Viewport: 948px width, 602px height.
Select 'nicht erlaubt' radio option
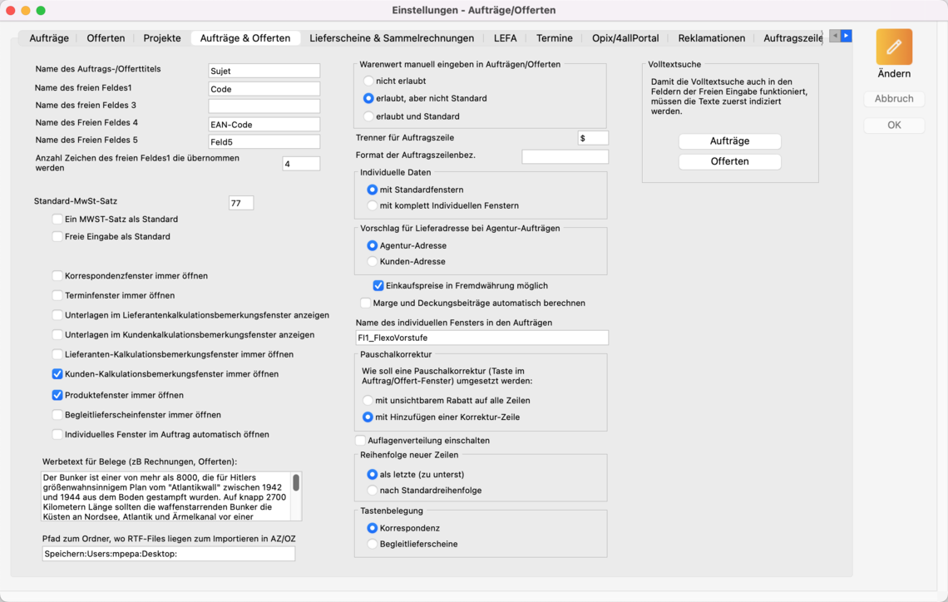(368, 81)
